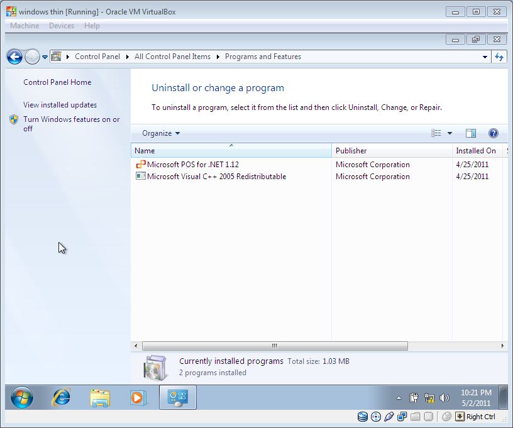
Task: Click VirtualBox mouse integration status icon
Action: pyautogui.click(x=446, y=417)
